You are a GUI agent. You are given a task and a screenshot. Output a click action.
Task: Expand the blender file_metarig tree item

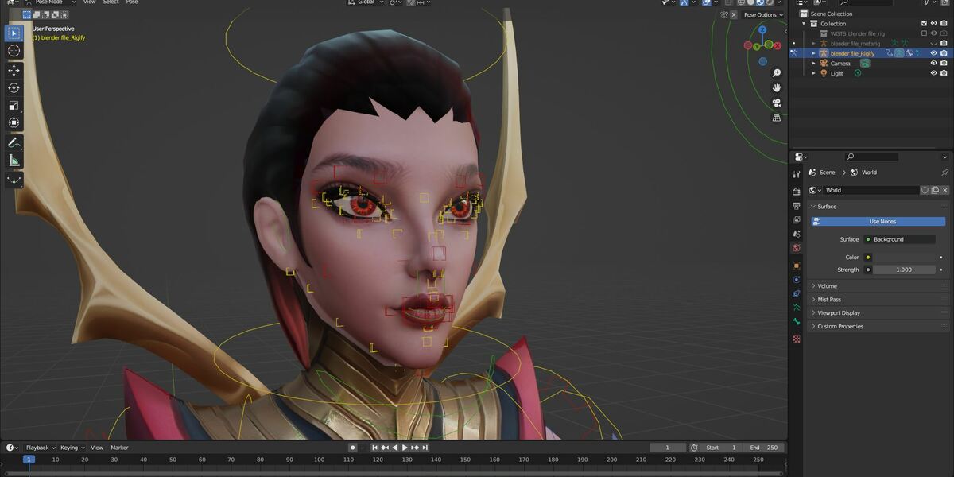[814, 43]
